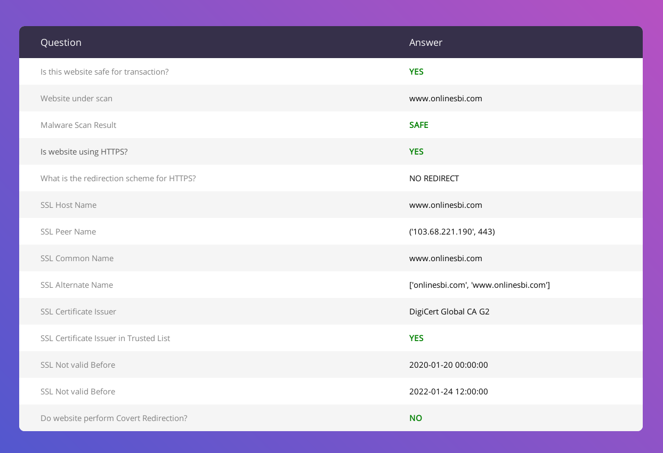Screen dimensions: 663x453
Task: Click the YES answer for trusted issuer list
Action: [x=416, y=338]
